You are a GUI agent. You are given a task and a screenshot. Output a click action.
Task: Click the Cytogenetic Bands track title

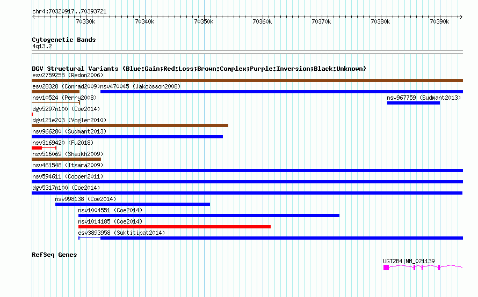coord(64,40)
